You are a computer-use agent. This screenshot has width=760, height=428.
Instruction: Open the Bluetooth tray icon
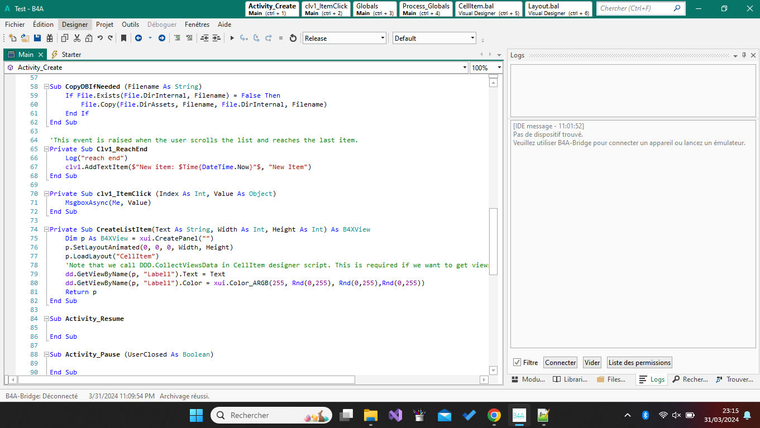tap(645, 415)
